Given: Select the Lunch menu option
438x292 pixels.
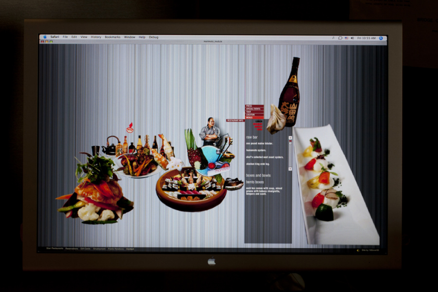Looking at the screenshot, I should (x=258, y=122).
